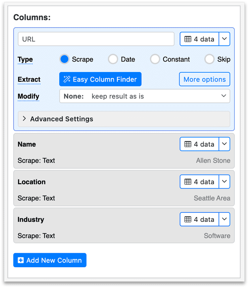Click the plus icon on Add New Column

21,260
